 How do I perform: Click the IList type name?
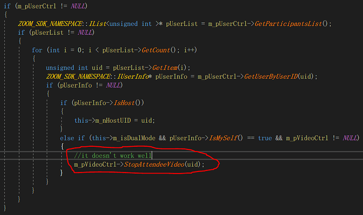point(98,24)
